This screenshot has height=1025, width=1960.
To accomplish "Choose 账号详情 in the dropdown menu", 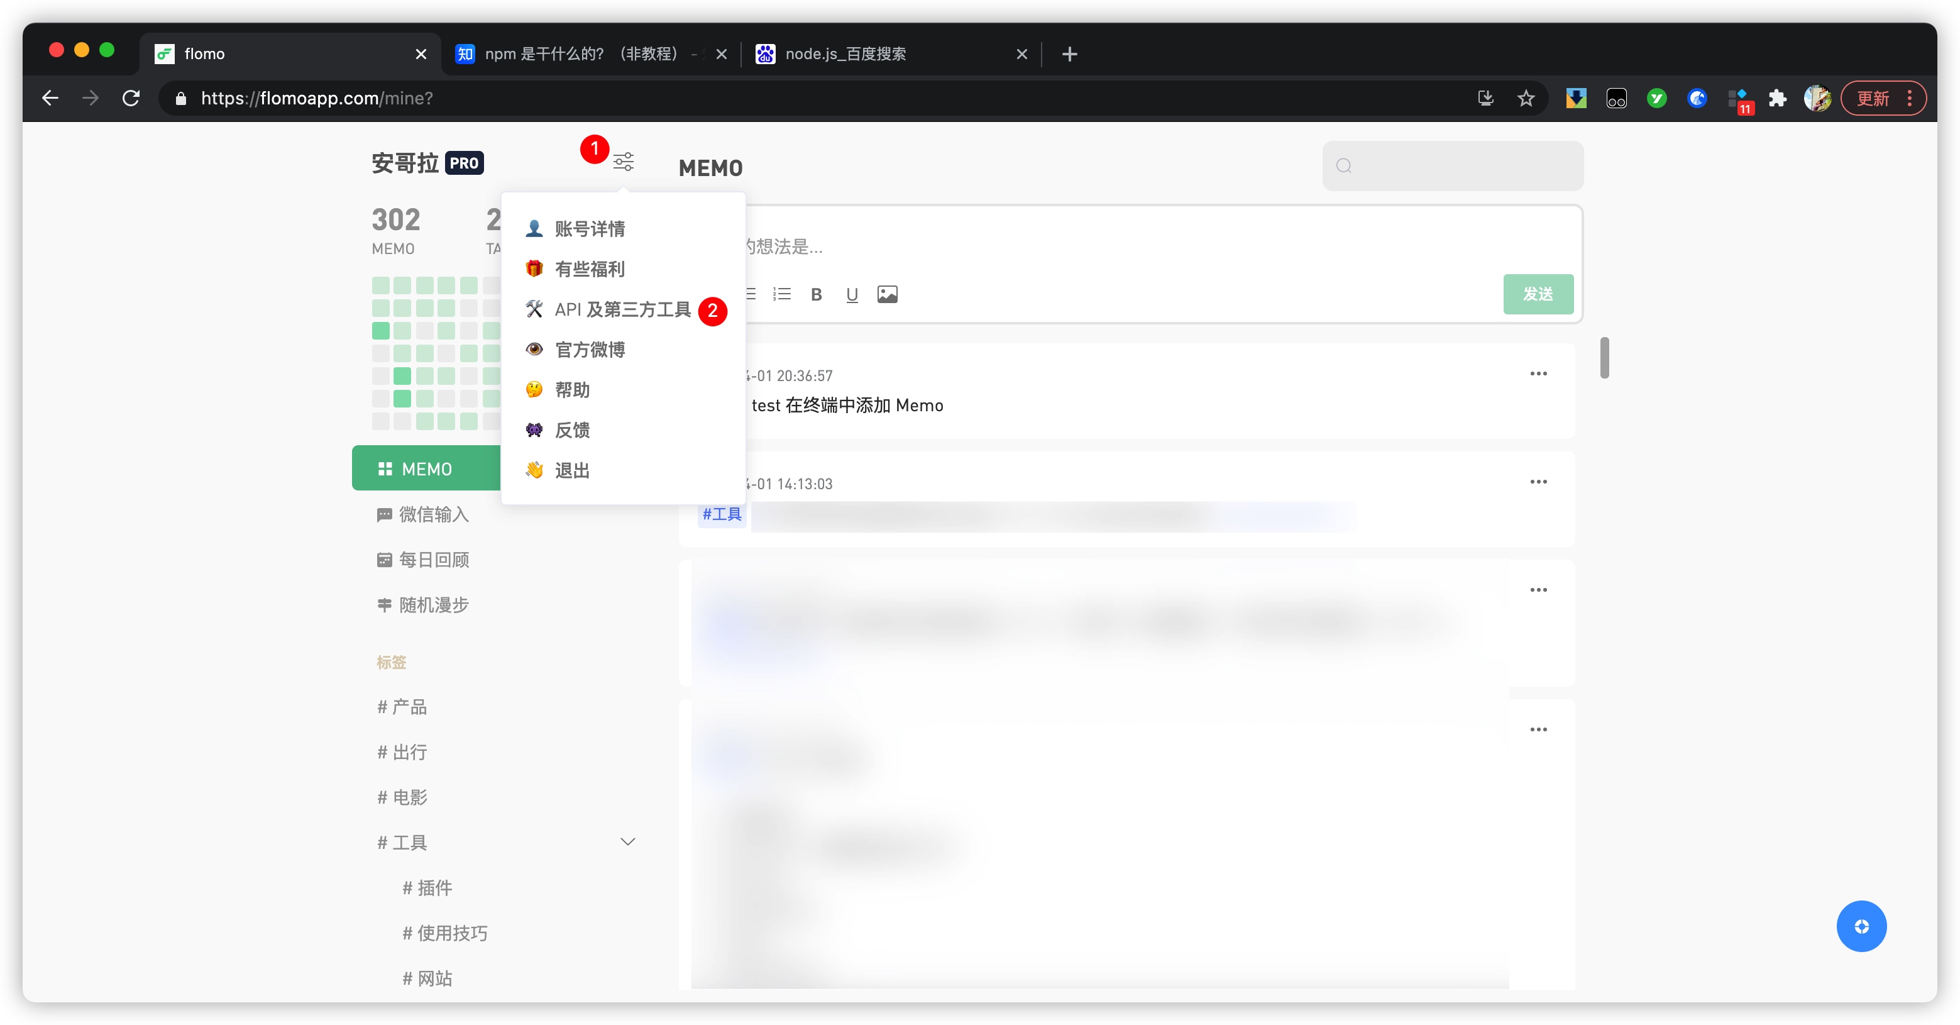I will click(x=589, y=229).
